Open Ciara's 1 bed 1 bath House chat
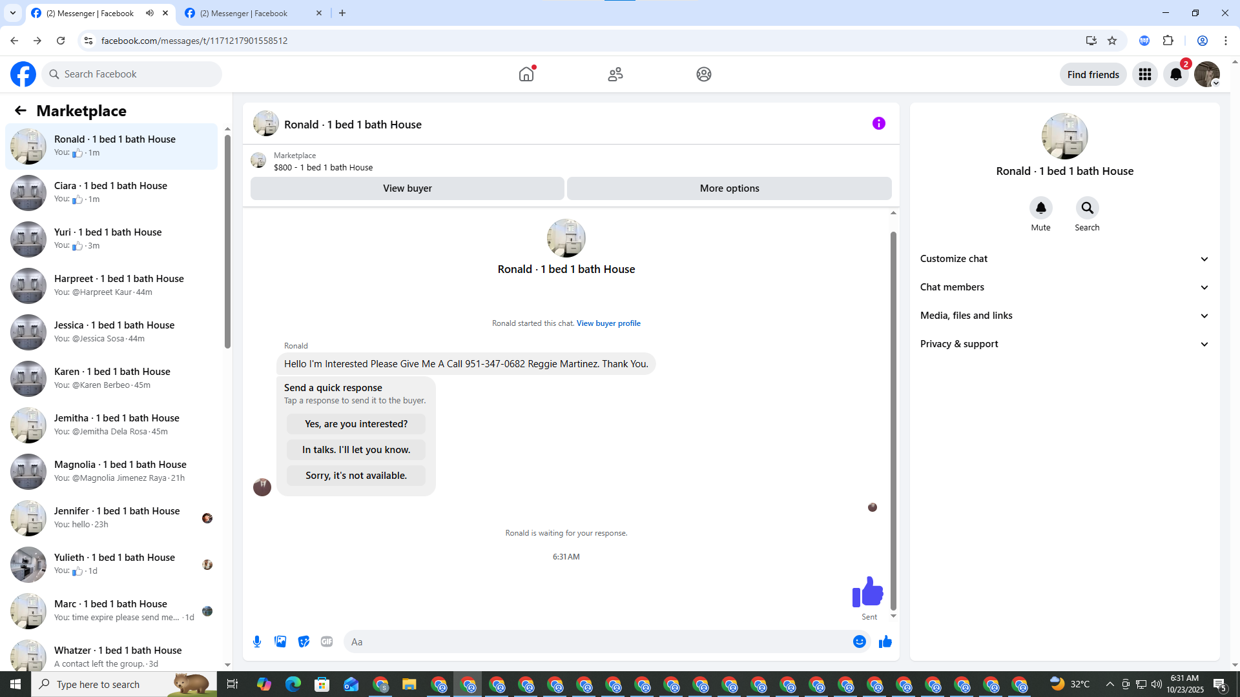 tap(111, 192)
